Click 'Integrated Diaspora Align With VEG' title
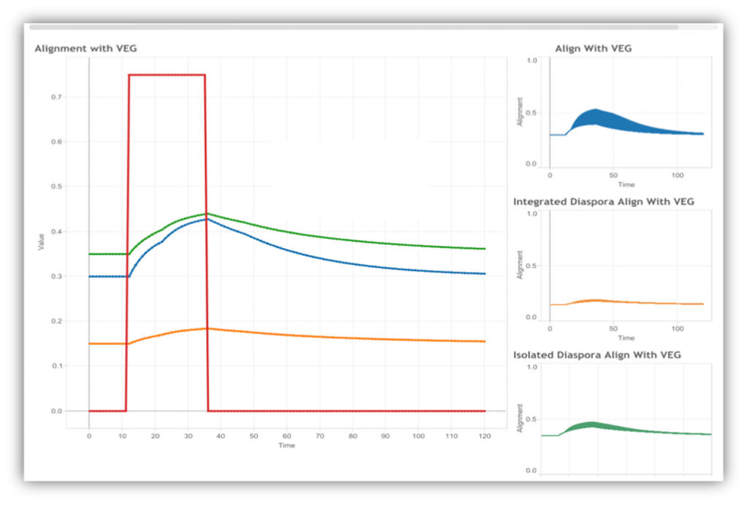 point(603,201)
